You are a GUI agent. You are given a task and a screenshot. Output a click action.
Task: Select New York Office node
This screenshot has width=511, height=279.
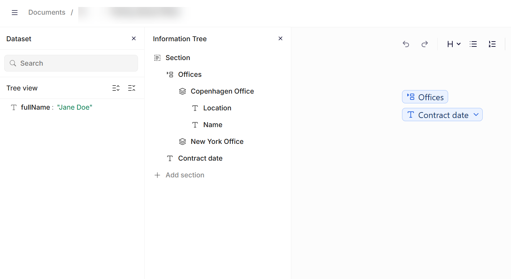click(218, 142)
